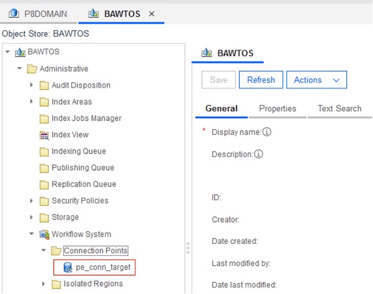Select the BAWTOS details pane header tab
This screenshot has height=294, width=373.
click(228, 53)
